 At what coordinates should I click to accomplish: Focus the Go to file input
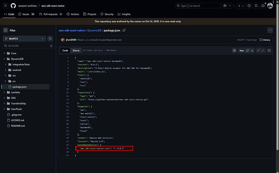pos(28,46)
